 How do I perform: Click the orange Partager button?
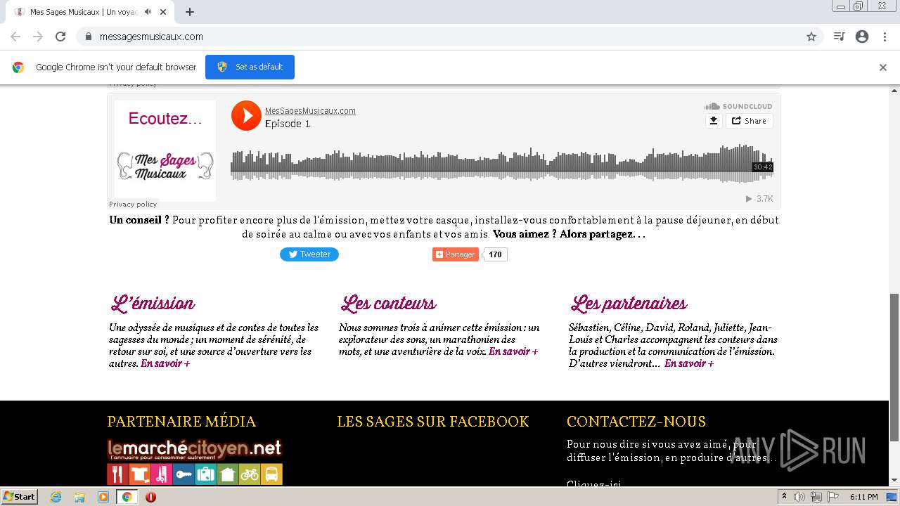point(456,254)
